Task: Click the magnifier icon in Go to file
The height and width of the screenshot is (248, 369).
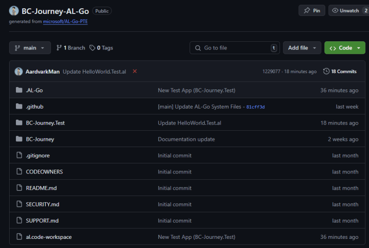Action: point(198,48)
